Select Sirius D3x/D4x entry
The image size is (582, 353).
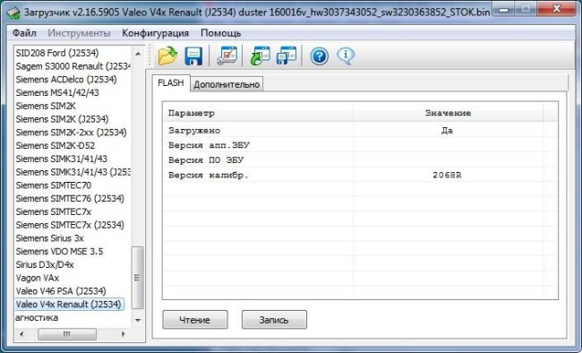[45, 264]
